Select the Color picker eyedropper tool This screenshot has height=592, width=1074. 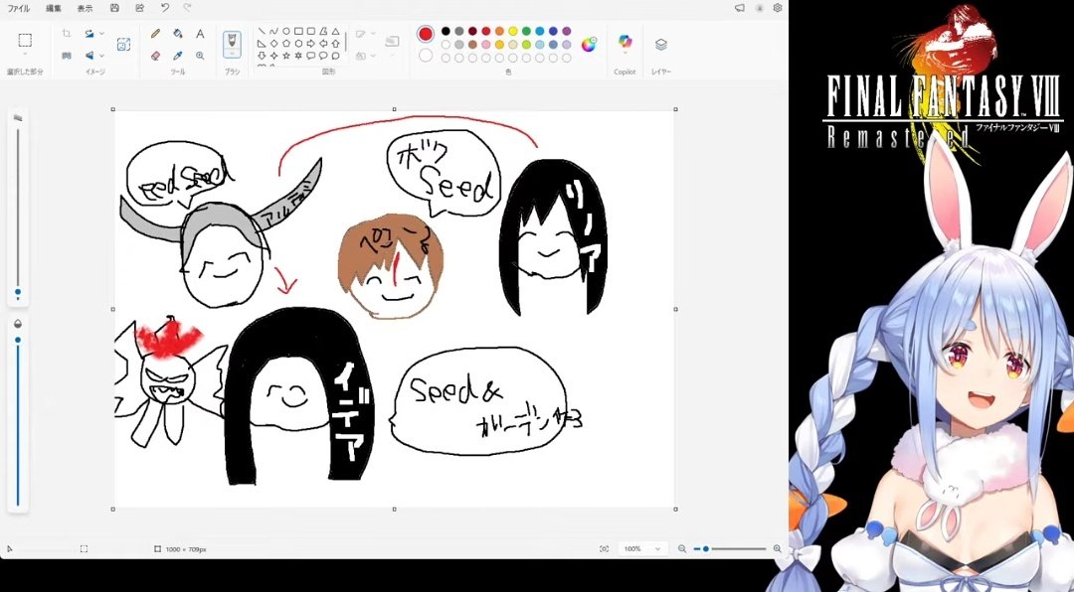pos(177,56)
